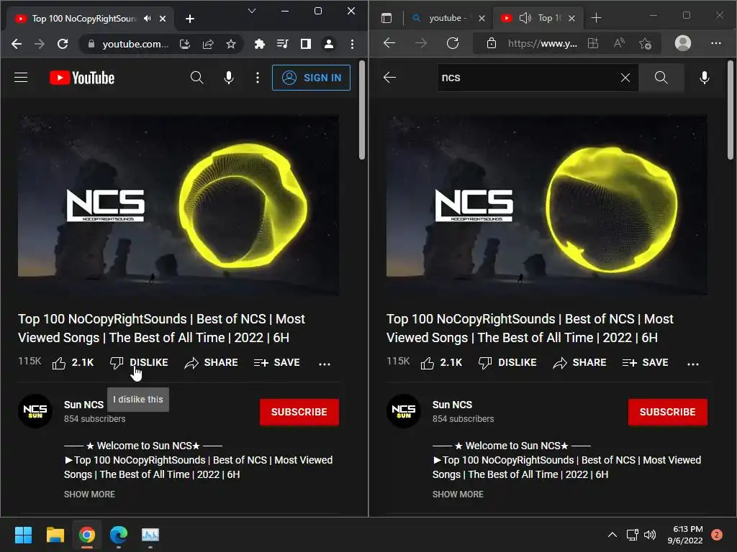Subscribe to Sun NCS in Edge window

click(x=667, y=412)
